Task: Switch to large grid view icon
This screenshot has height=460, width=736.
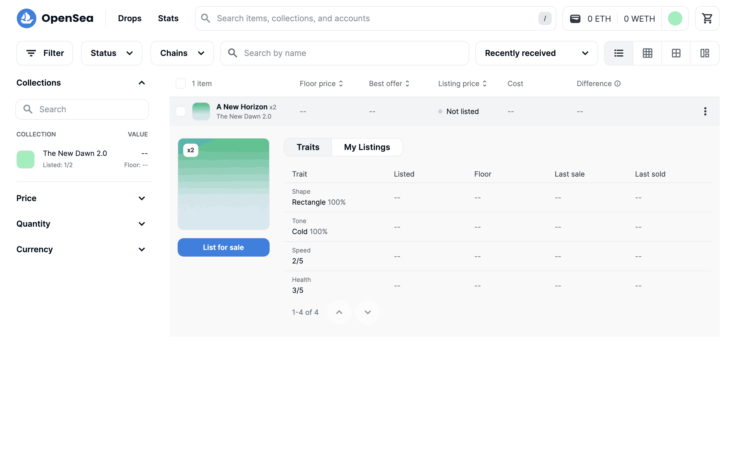Action: (676, 53)
